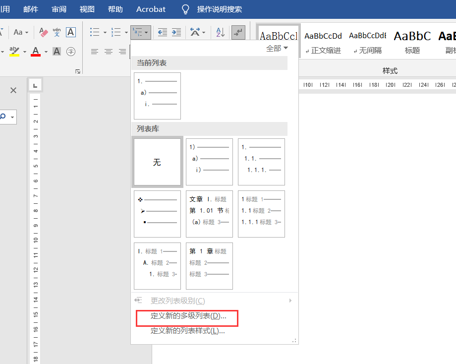Toggle the multilevel list button
Screen dimensions: 456x364
(x=137, y=32)
